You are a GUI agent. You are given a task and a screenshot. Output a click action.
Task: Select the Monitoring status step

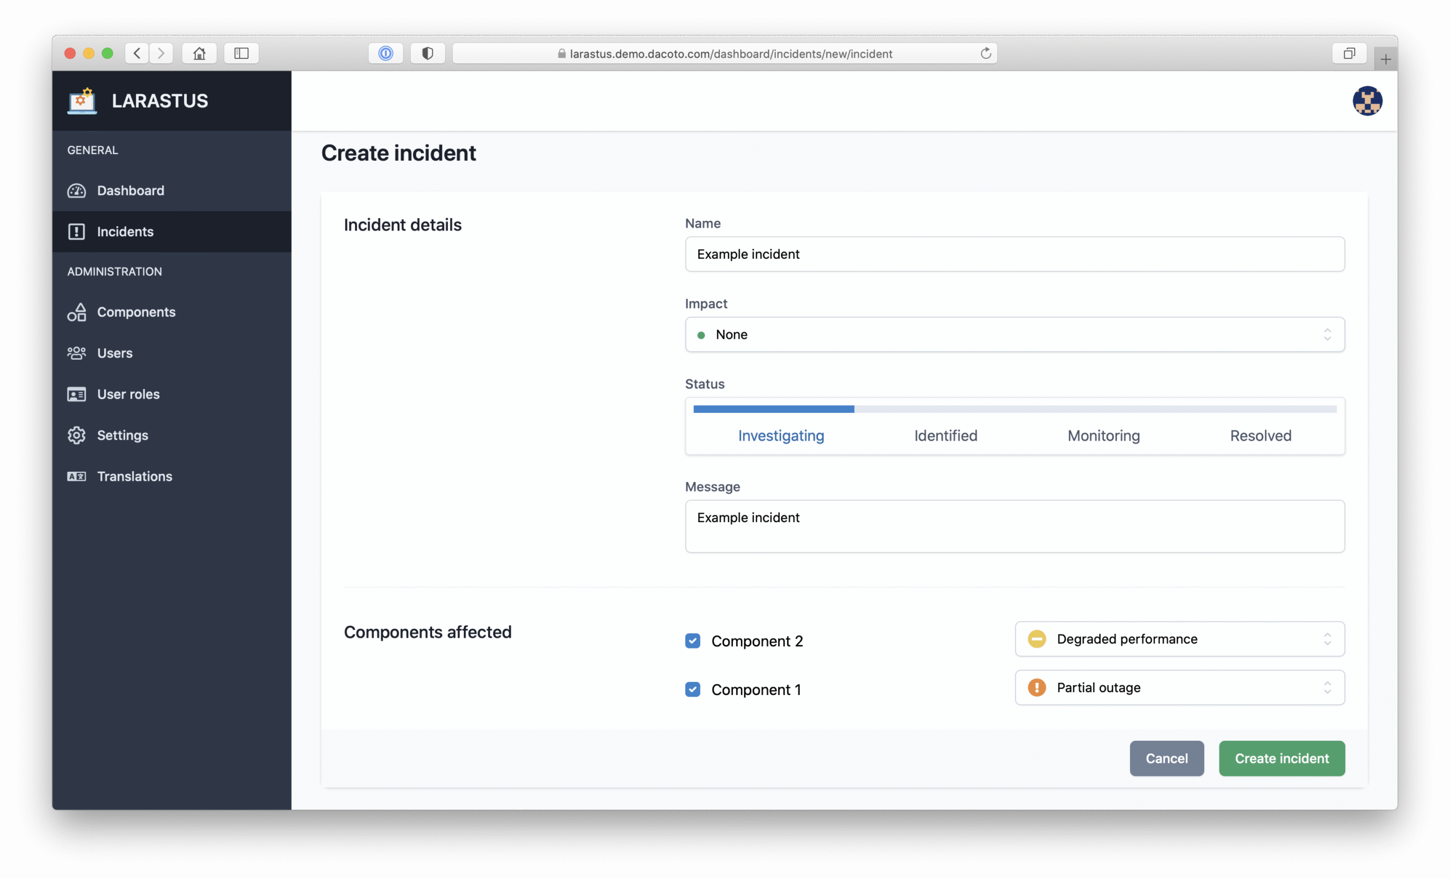[x=1103, y=436]
